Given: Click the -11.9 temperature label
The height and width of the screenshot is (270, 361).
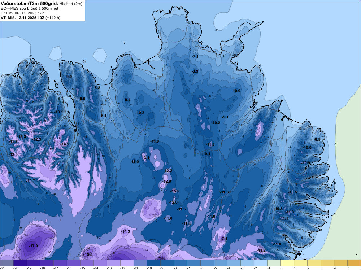Looking at the screenshot, I should [x=13, y=141].
